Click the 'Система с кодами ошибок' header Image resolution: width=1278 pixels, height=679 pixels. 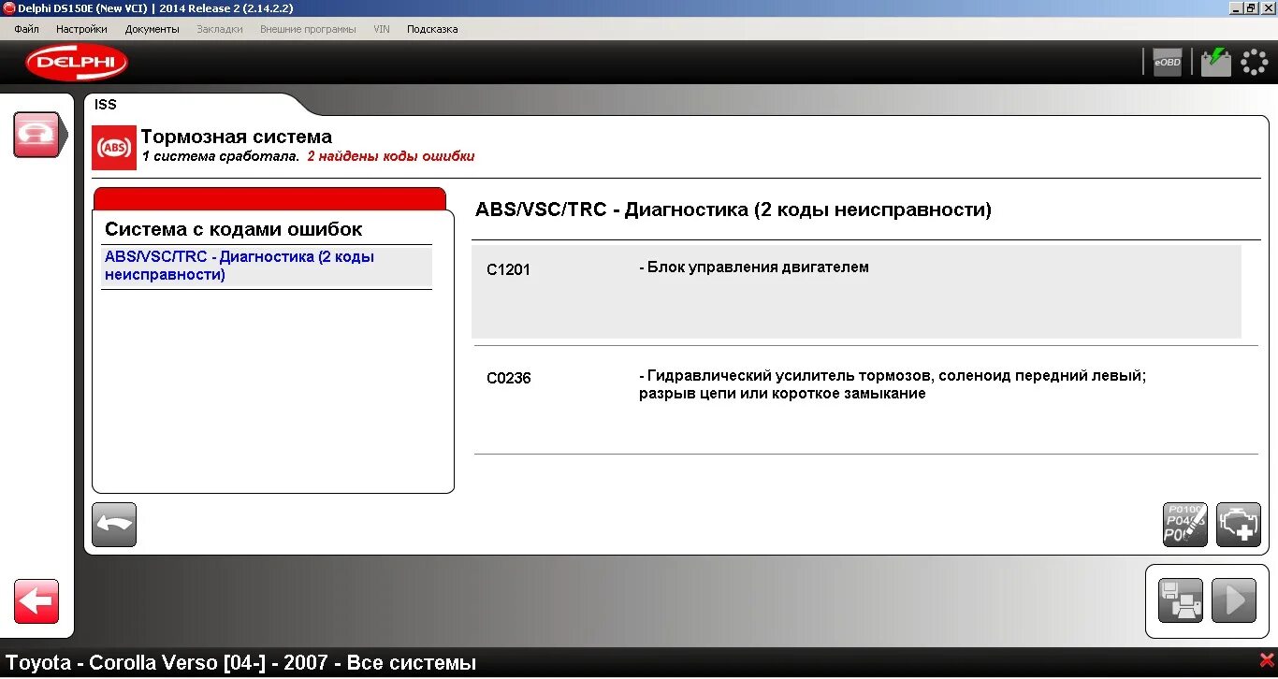[233, 229]
